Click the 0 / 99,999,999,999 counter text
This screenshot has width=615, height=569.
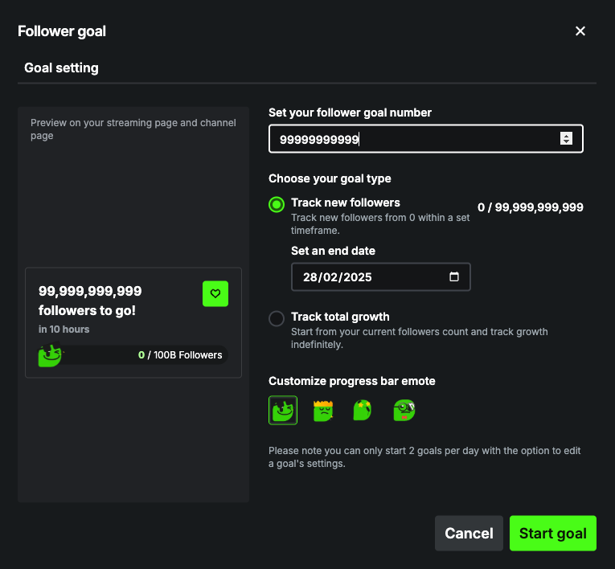pyautogui.click(x=531, y=207)
